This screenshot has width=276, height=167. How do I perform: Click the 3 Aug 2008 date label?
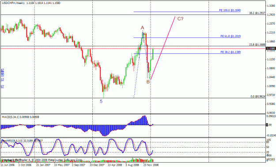(x=132, y=165)
